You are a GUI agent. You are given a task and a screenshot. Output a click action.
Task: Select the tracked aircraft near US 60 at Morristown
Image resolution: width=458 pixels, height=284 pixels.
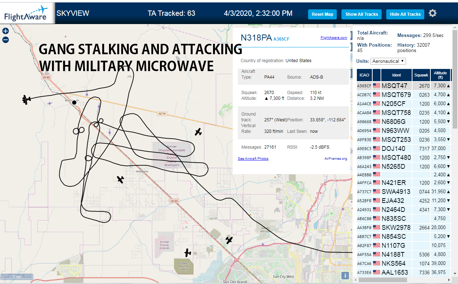[x=25, y=99]
